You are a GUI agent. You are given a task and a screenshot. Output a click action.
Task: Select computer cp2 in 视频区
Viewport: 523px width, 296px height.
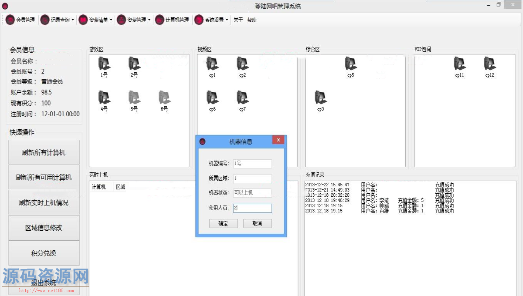242,64
